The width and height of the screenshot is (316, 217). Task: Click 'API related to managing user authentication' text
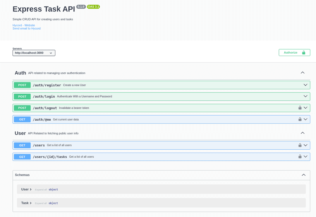[57, 73]
